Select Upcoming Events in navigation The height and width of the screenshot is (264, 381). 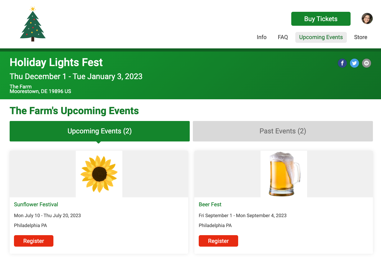coord(321,37)
